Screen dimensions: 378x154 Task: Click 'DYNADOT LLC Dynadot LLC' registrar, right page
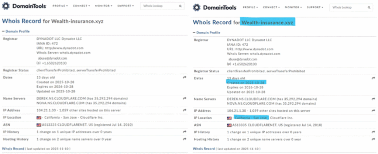point(250,40)
